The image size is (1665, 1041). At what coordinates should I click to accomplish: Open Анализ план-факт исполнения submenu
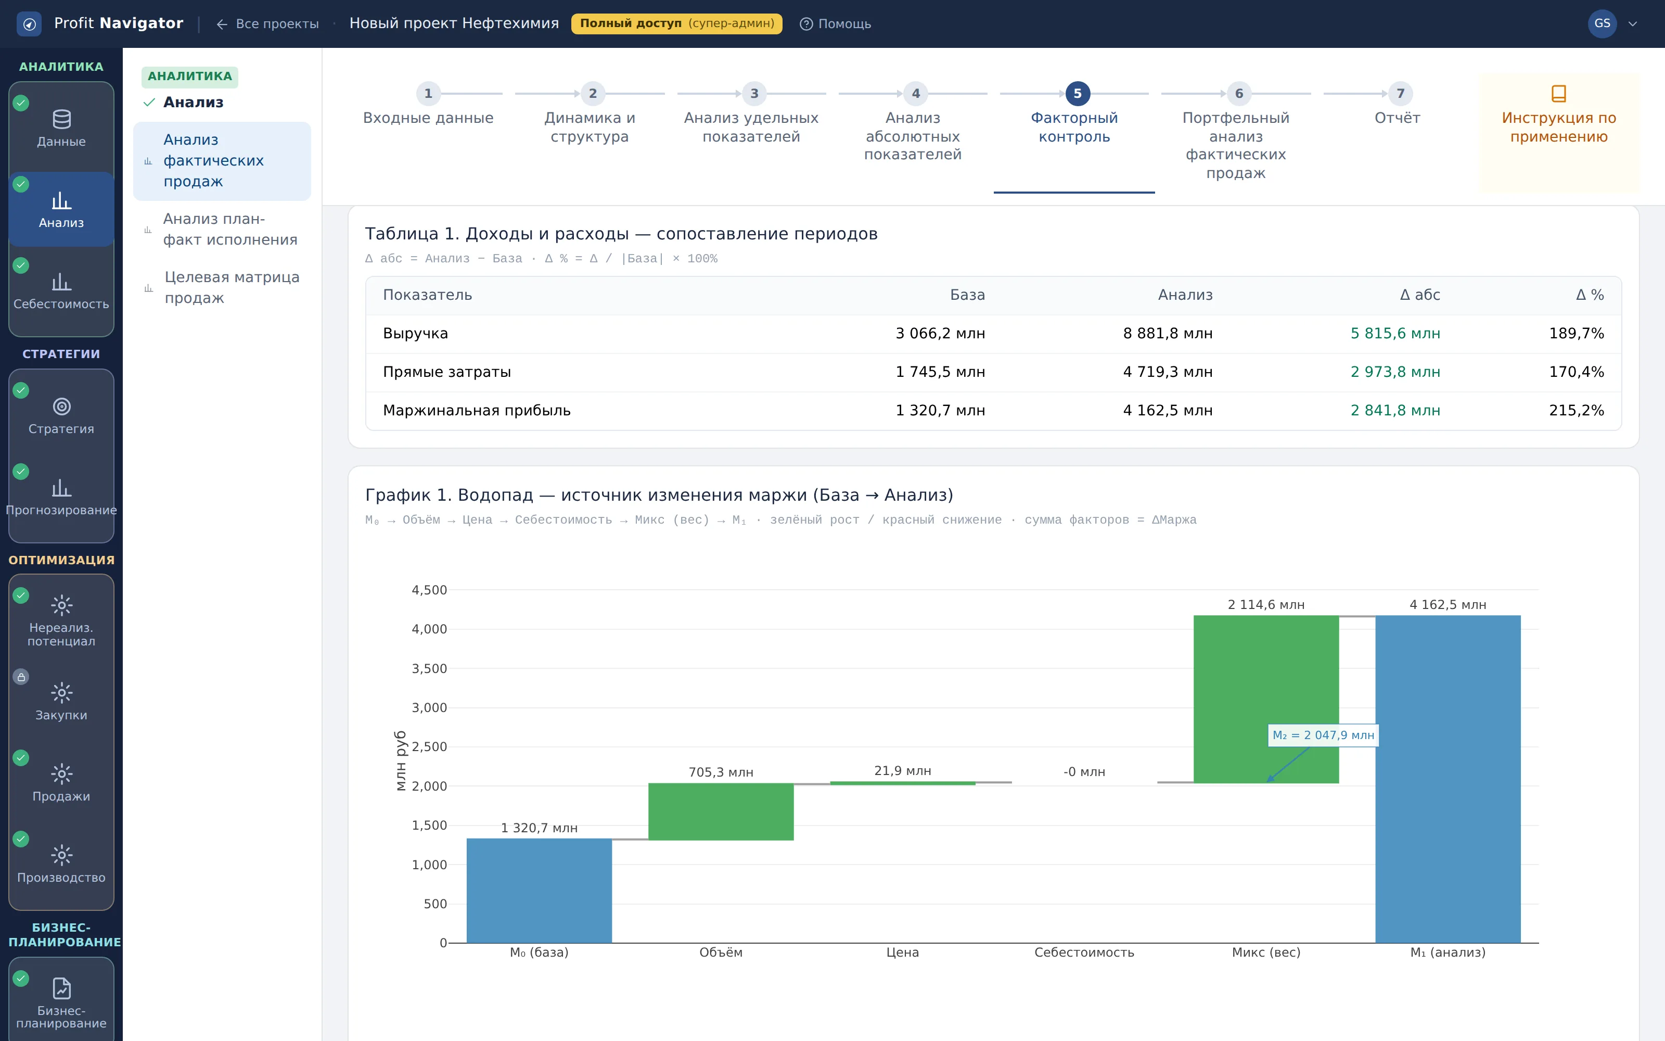[x=222, y=229]
